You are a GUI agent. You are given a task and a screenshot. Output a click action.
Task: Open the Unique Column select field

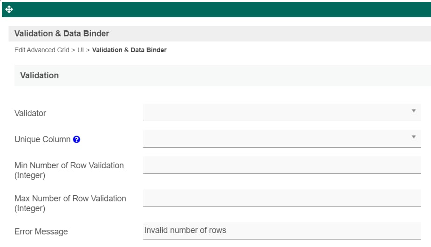pos(282,138)
